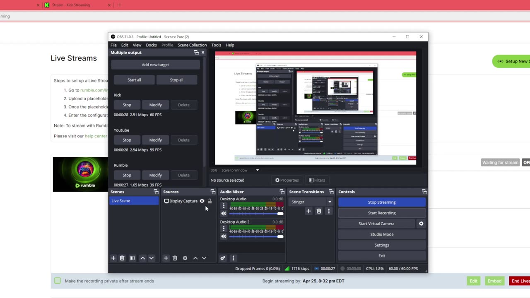530x298 pixels.
Task: Open the File menu
Action: [x=113, y=45]
